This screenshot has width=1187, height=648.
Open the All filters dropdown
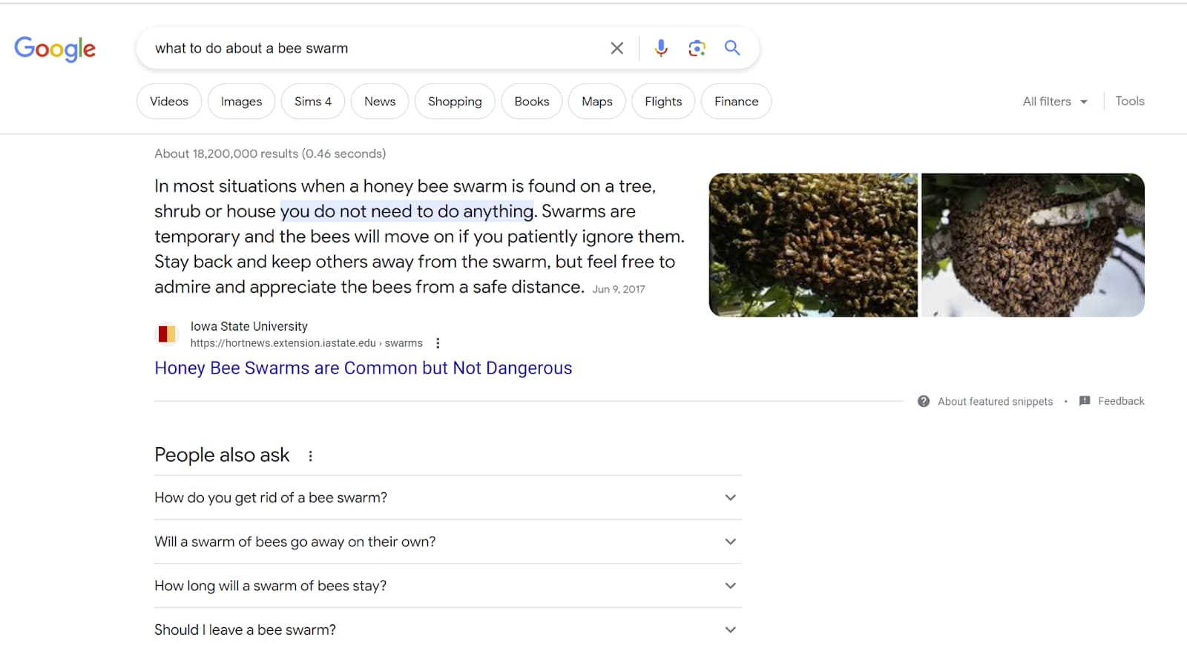[x=1054, y=102]
